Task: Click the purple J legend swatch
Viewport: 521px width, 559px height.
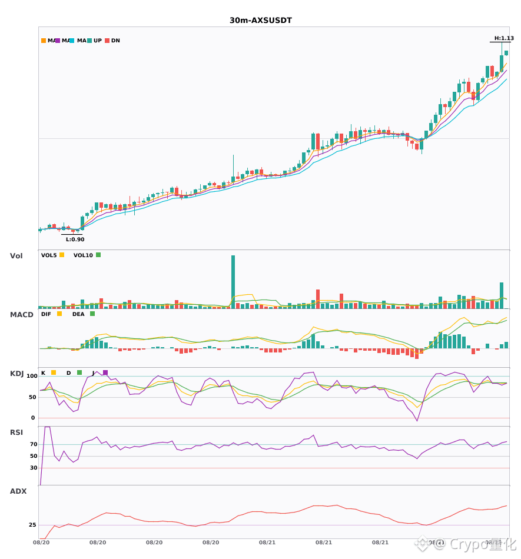Action: point(105,372)
